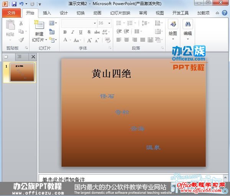This screenshot has height=196, width=230.
Task: Click the New Slide icon
Action: click(39, 25)
